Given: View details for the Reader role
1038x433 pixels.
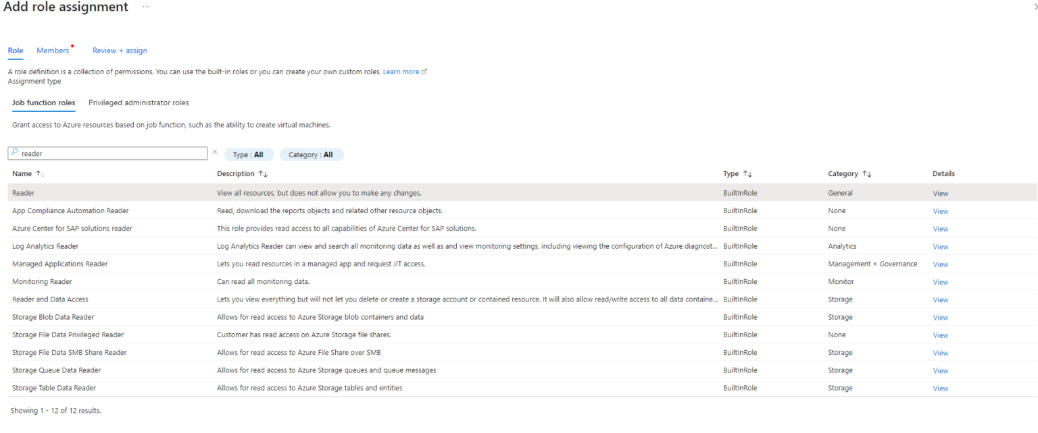Looking at the screenshot, I should click(940, 194).
